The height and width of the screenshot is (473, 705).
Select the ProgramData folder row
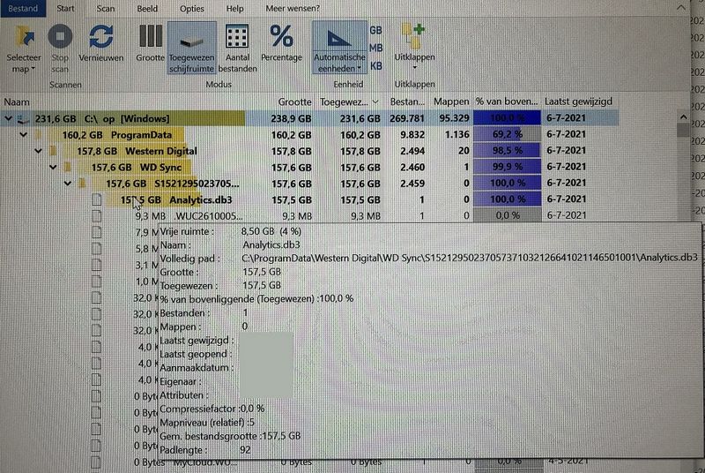[309, 134]
